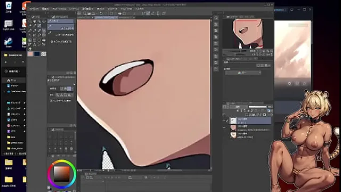Select the first highlighted eyedropper sub tool
This screenshot has width=341, height=192.
coord(61,21)
